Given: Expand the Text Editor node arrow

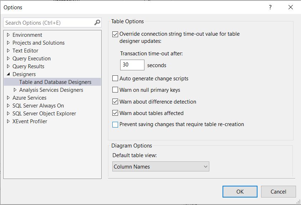Looking at the screenshot, I should pos(9,51).
